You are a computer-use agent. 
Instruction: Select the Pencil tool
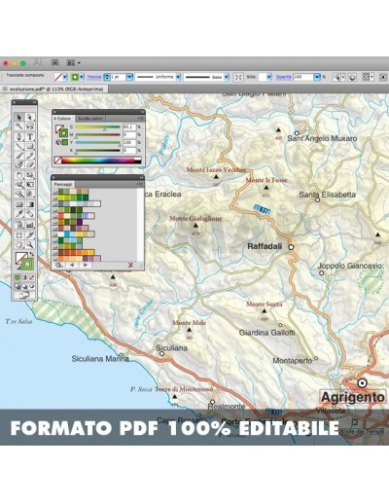30,156
